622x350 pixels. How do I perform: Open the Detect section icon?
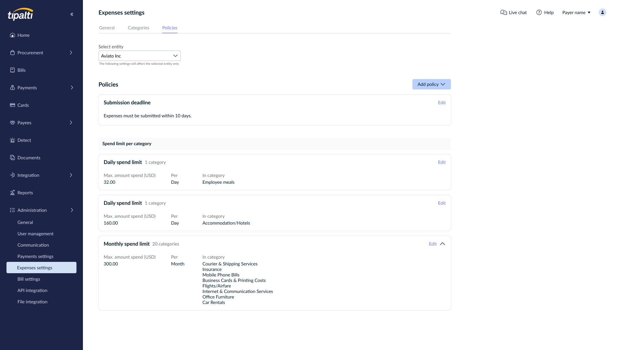click(12, 140)
